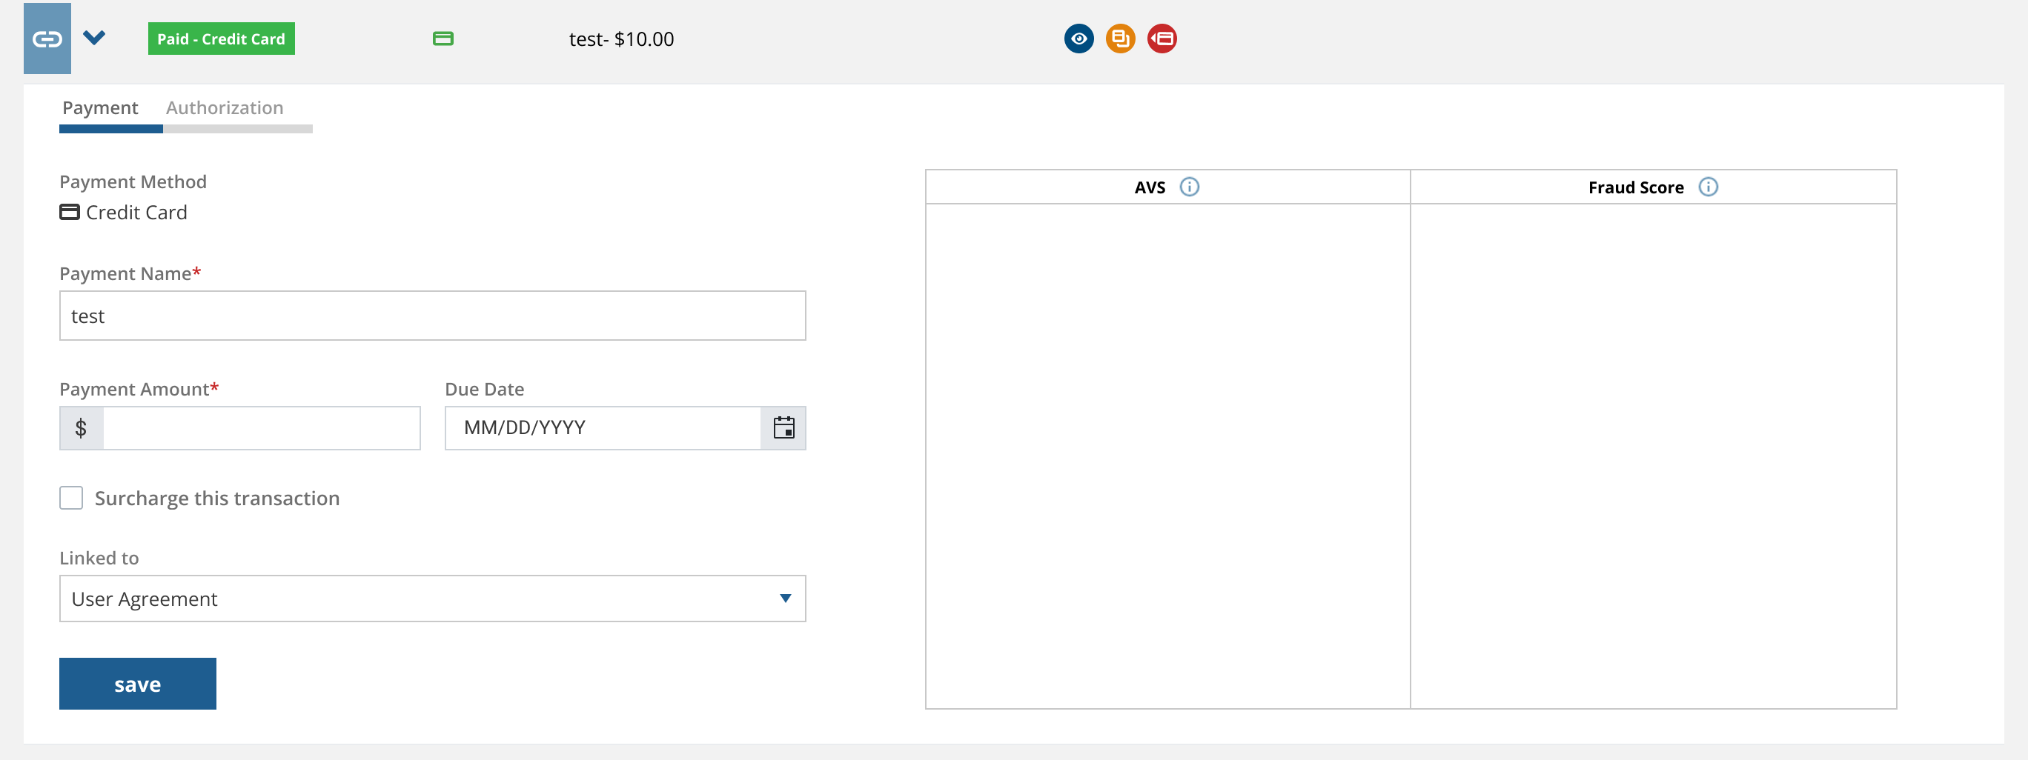Open the Linked to dropdown
Screen dimensions: 2028x760
click(x=432, y=599)
